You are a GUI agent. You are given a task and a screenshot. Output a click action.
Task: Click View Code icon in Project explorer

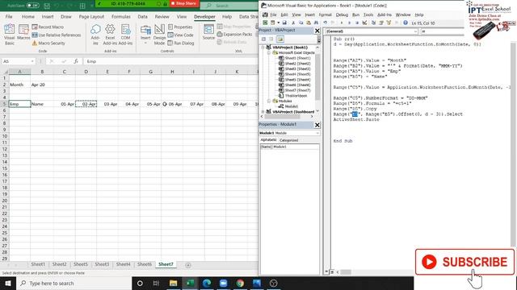(x=263, y=39)
